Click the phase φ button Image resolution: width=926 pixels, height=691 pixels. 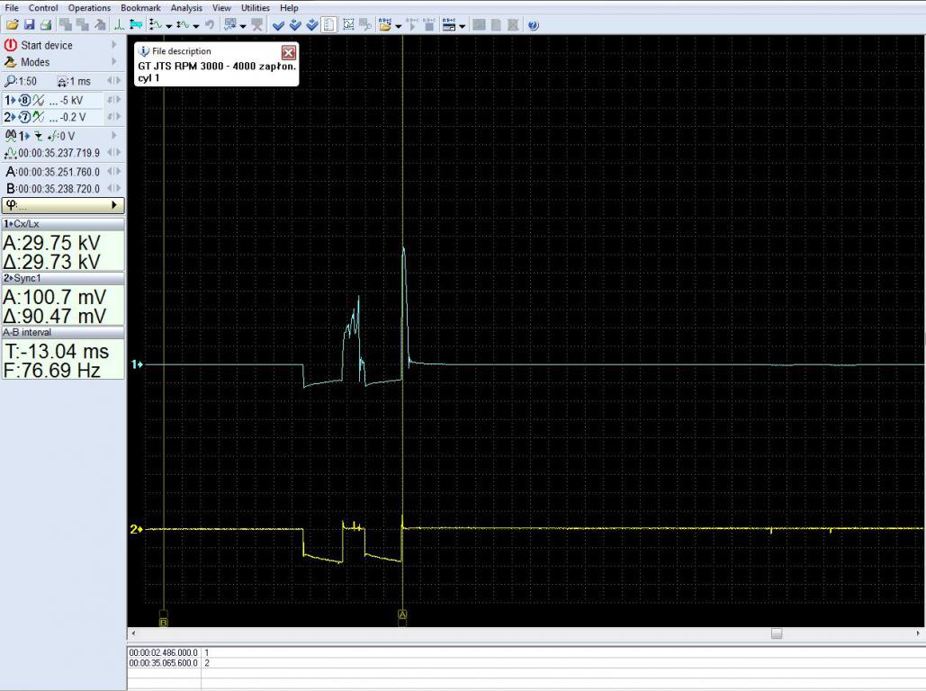coord(63,205)
